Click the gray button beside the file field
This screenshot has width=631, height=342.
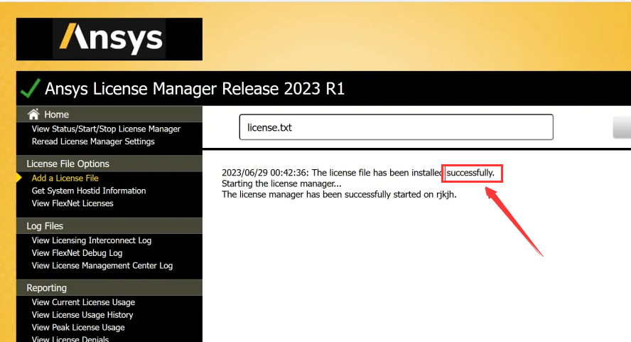point(622,127)
